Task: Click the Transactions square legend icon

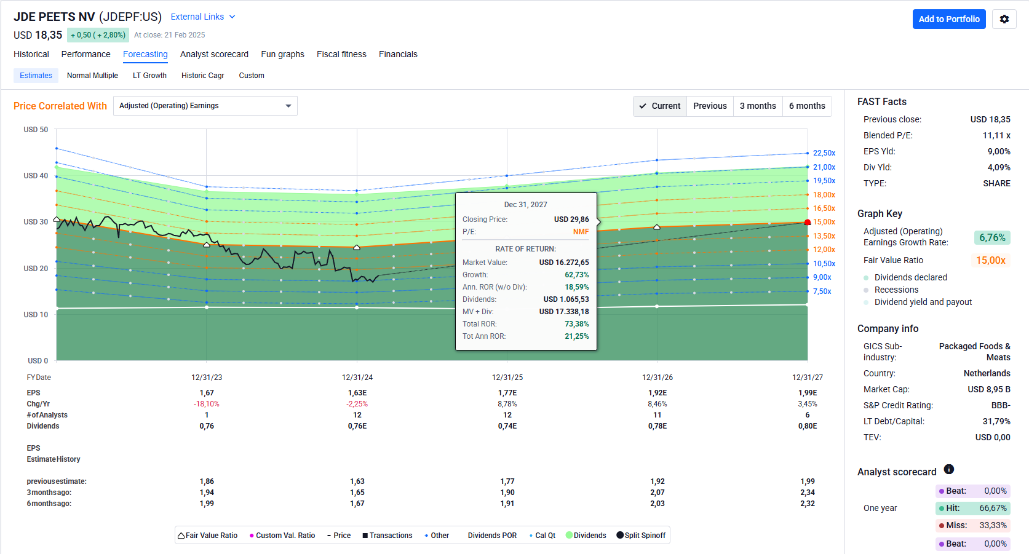Action: pyautogui.click(x=365, y=536)
